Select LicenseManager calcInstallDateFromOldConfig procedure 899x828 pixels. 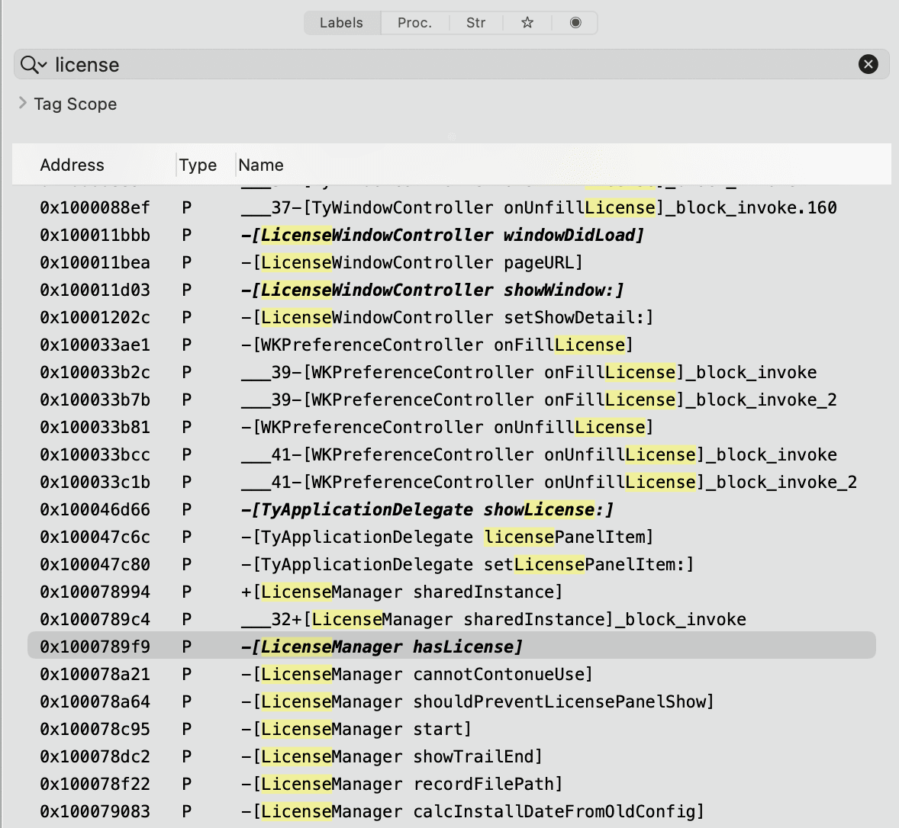pos(452,812)
